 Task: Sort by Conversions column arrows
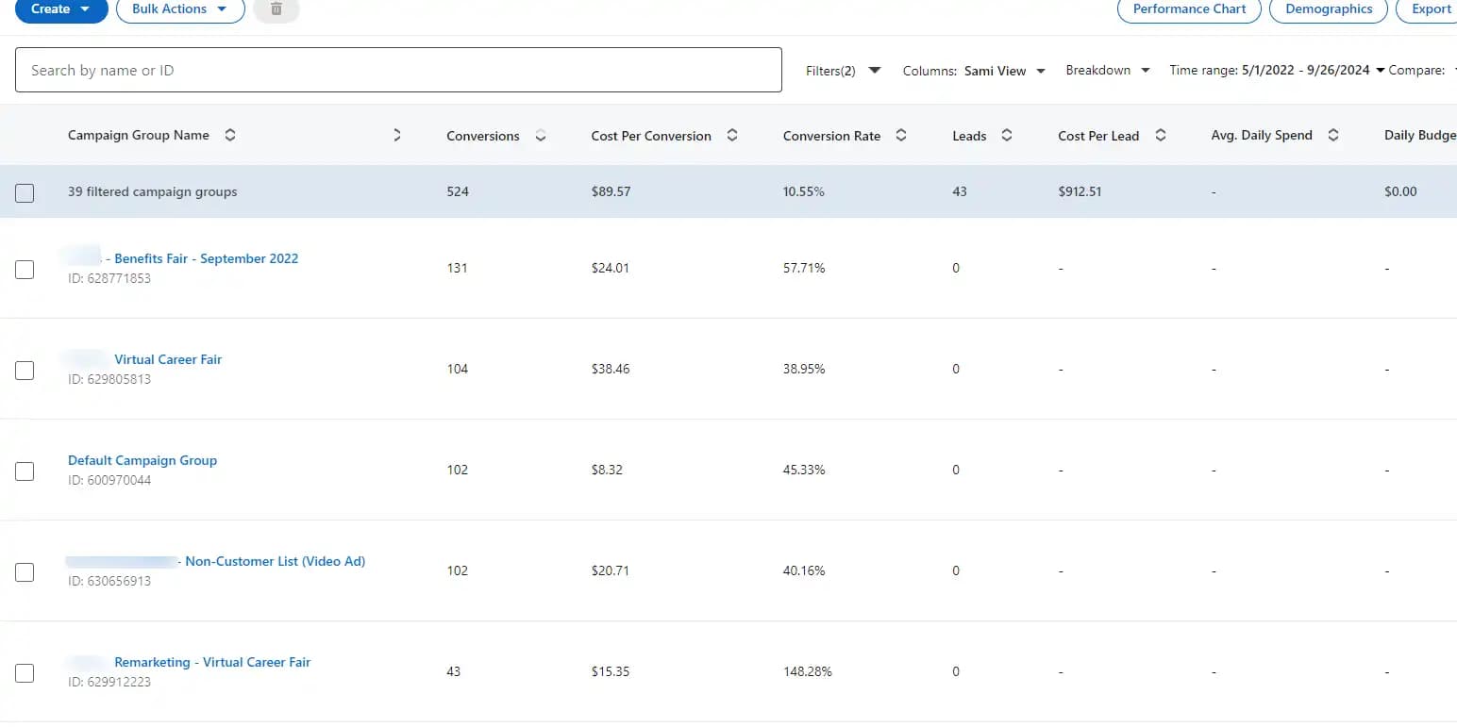(x=541, y=136)
